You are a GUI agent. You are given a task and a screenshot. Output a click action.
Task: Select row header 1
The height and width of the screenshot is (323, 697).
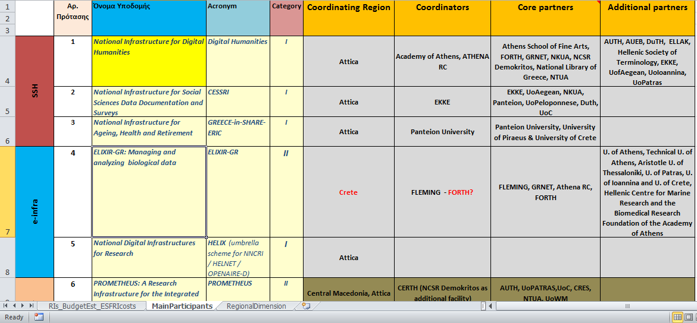[8, 6]
